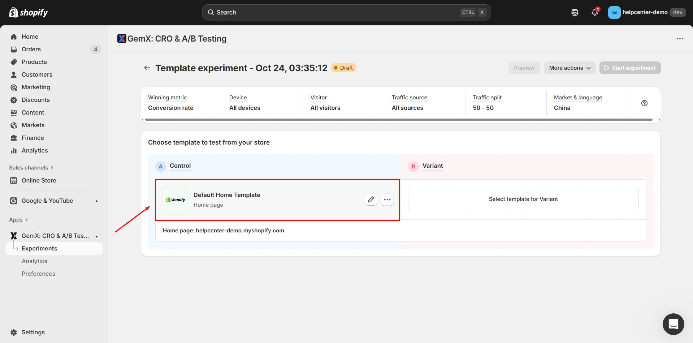Expand the Apps section in sidebar

coord(18,220)
